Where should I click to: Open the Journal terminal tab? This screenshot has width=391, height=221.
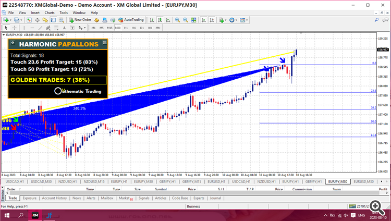215,198
